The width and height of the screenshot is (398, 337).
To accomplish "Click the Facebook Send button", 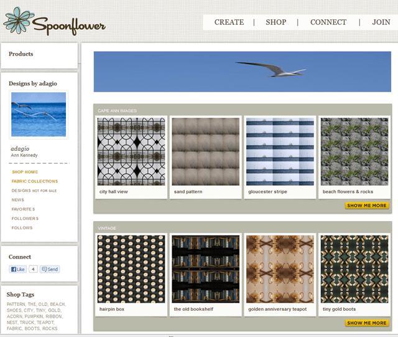I will coord(50,269).
